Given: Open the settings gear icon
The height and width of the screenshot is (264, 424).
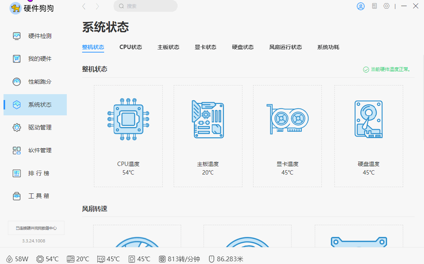Looking at the screenshot, I should tap(386, 6).
